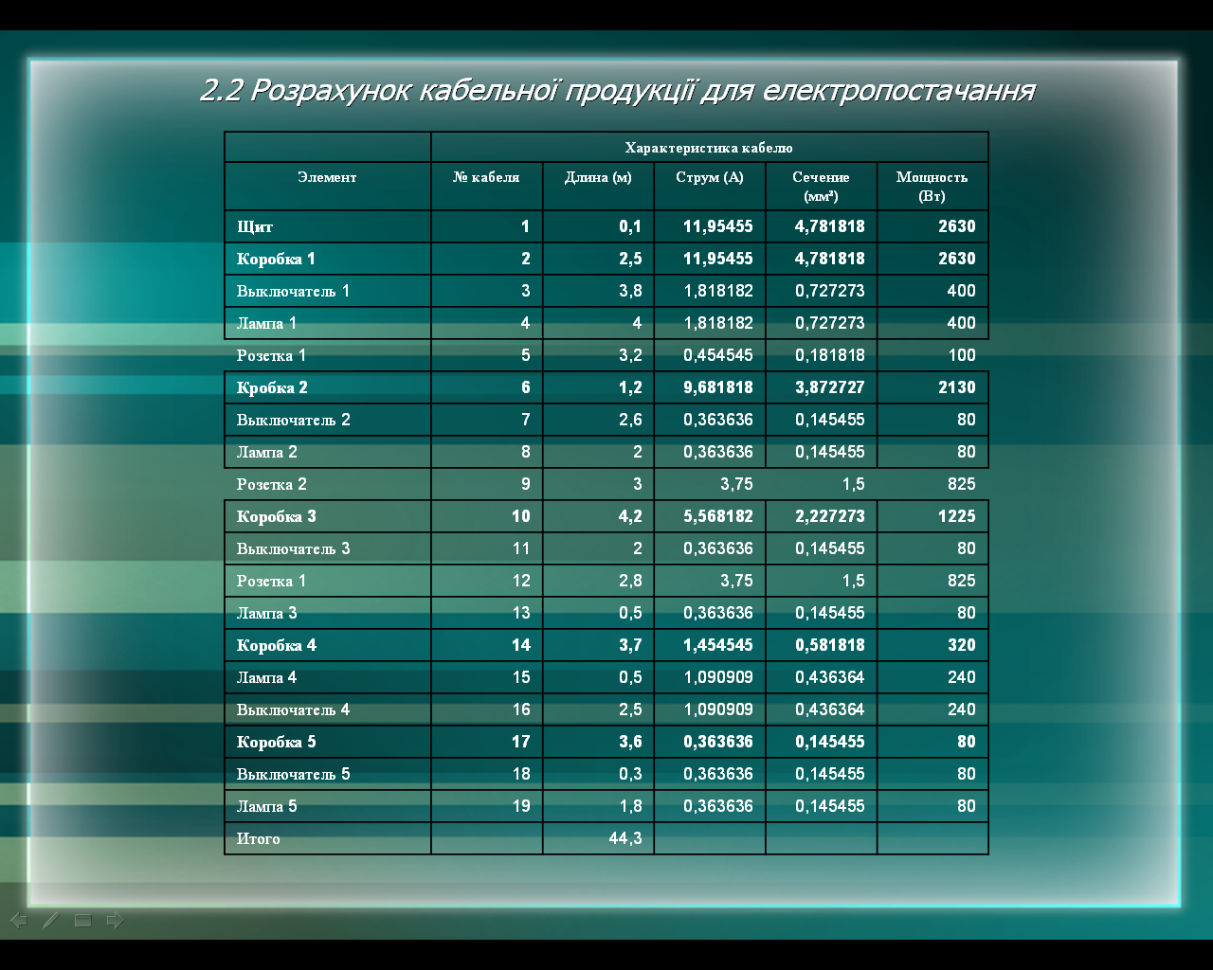This screenshot has width=1213, height=970.
Task: Select the "Лампа 3" row label
Action: pyautogui.click(x=266, y=614)
